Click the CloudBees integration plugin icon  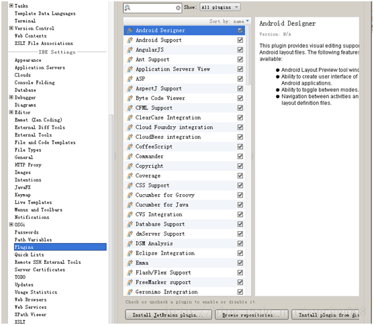pyautogui.click(x=130, y=137)
